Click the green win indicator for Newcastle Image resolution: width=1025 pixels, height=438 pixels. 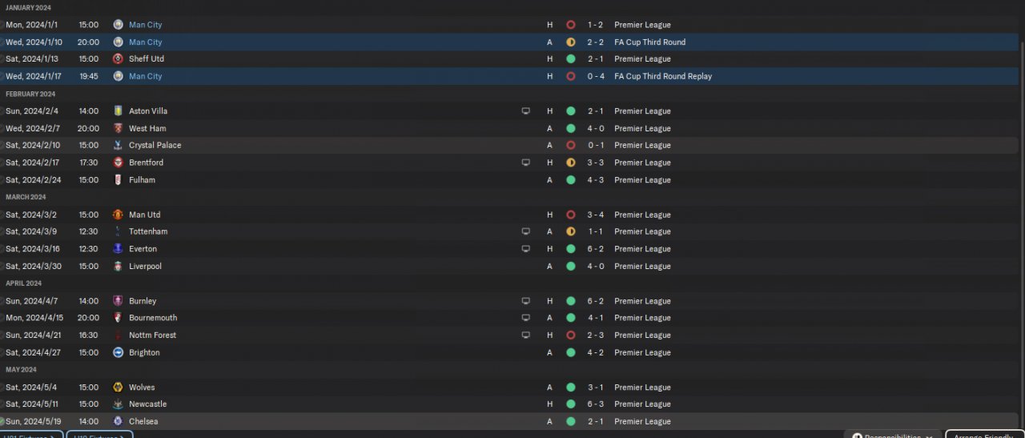(x=571, y=404)
